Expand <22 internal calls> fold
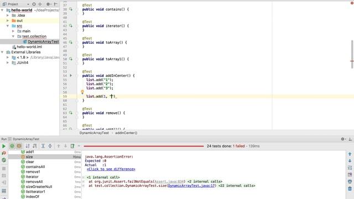This screenshot has width=354, height=199. tap(237, 186)
